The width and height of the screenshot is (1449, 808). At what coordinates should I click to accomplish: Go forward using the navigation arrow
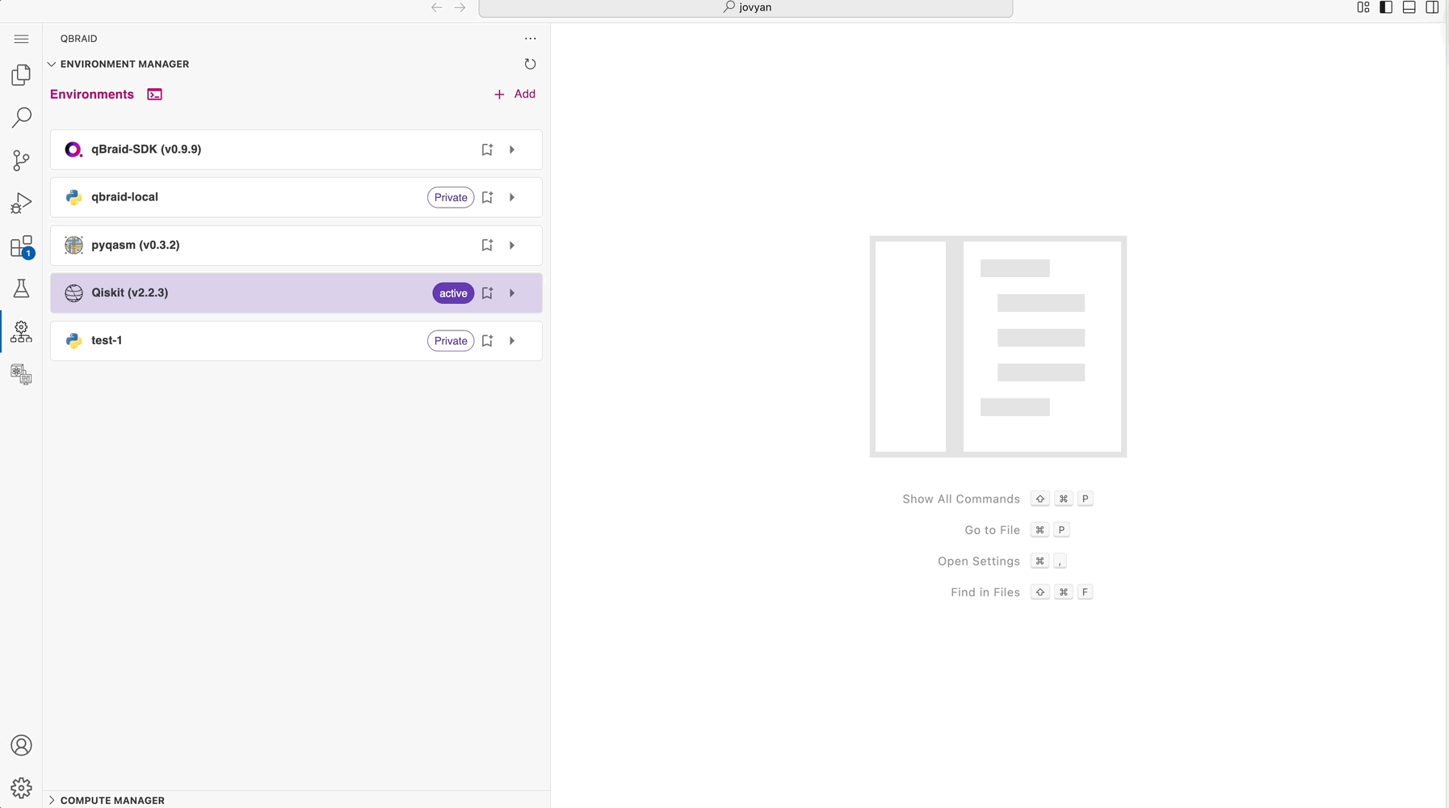[460, 7]
